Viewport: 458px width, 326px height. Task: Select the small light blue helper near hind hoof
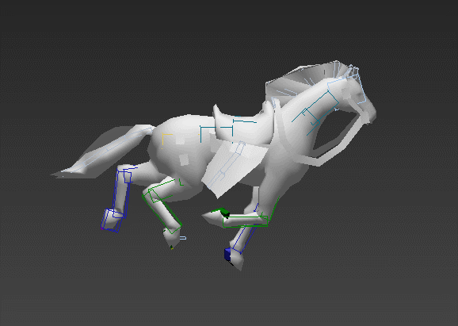point(183,238)
